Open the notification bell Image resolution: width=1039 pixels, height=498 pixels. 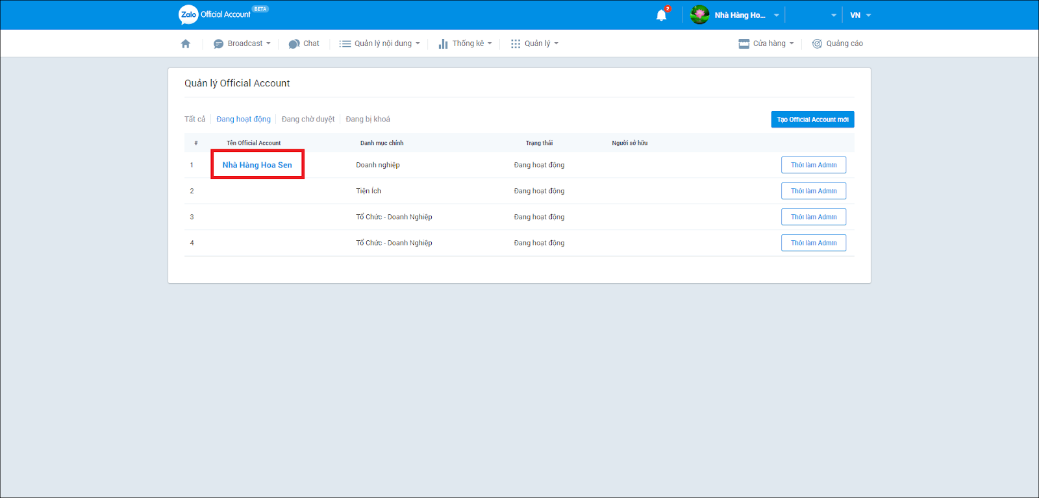(662, 15)
